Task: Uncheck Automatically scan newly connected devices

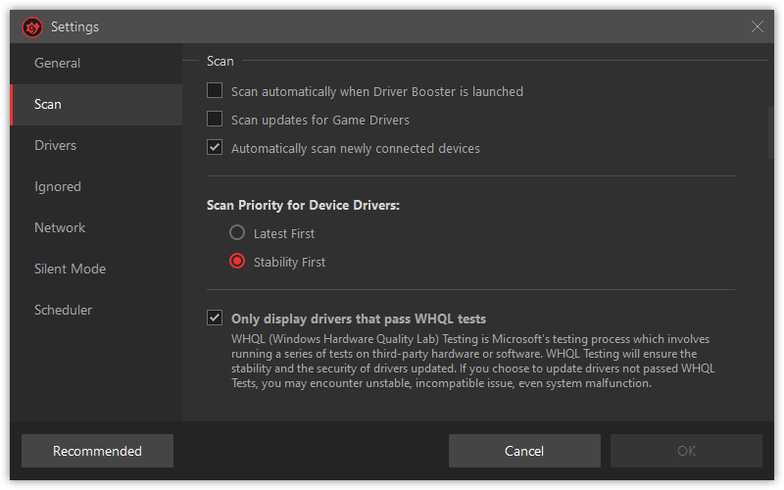Action: 215,148
